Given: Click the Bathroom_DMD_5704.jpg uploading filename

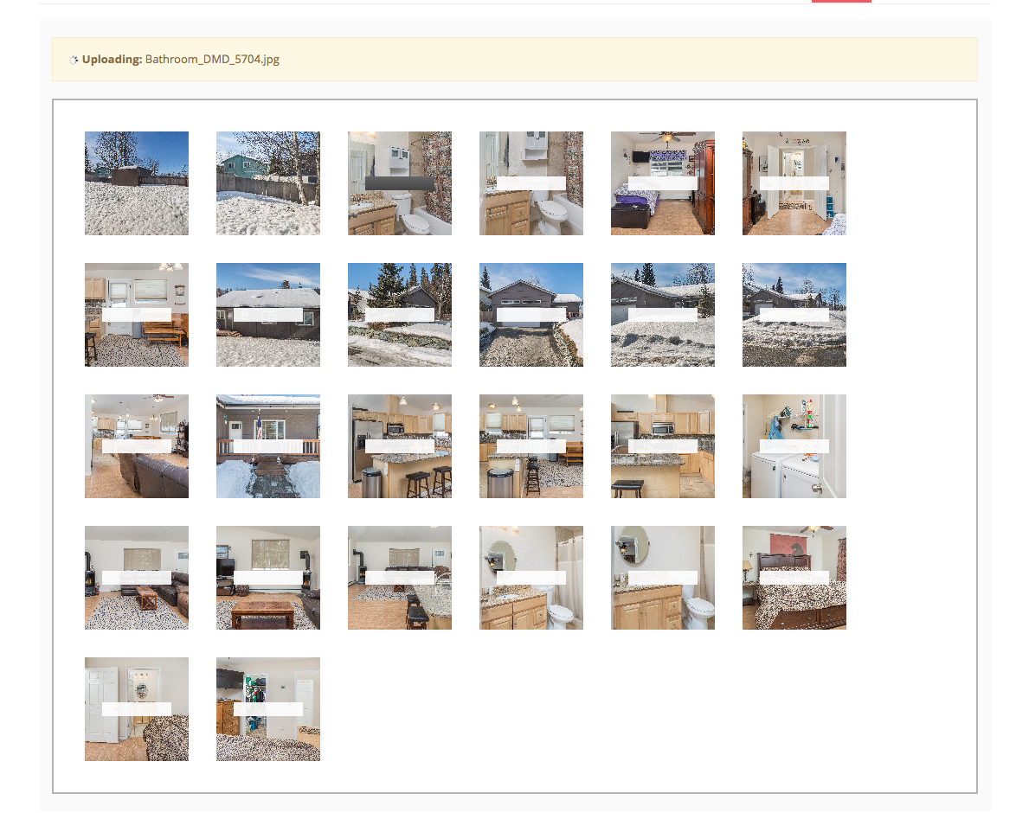Looking at the screenshot, I should pos(212,59).
